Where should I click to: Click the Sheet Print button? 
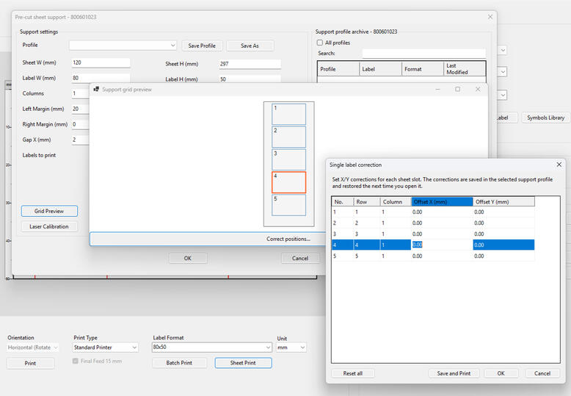point(243,363)
